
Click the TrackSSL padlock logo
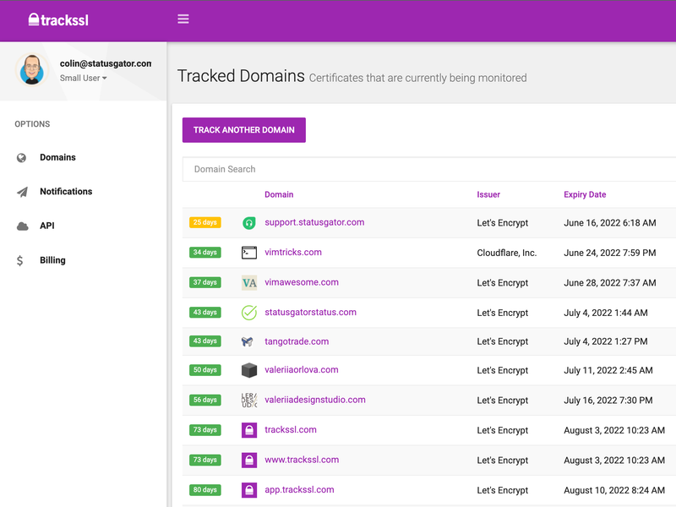34,19
